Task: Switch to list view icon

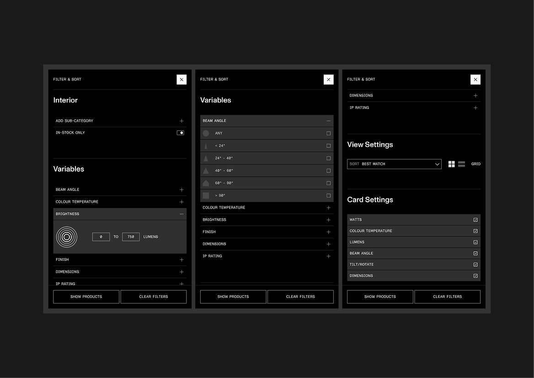Action: 461,164
